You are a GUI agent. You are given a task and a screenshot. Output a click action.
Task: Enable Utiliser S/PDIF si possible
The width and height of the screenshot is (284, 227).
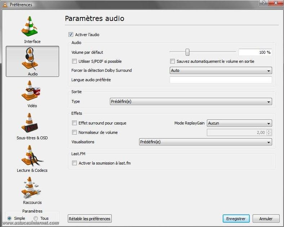74,61
